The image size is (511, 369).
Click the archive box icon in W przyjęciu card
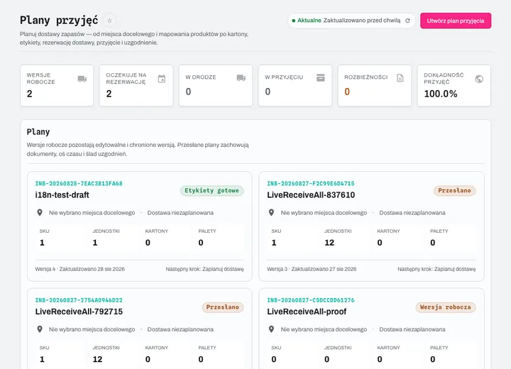click(321, 77)
